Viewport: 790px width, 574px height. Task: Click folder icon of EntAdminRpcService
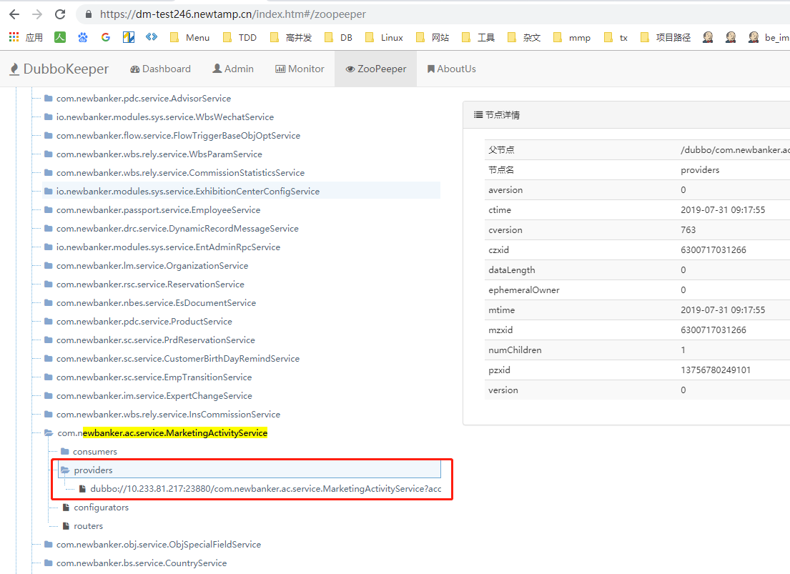[49, 247]
